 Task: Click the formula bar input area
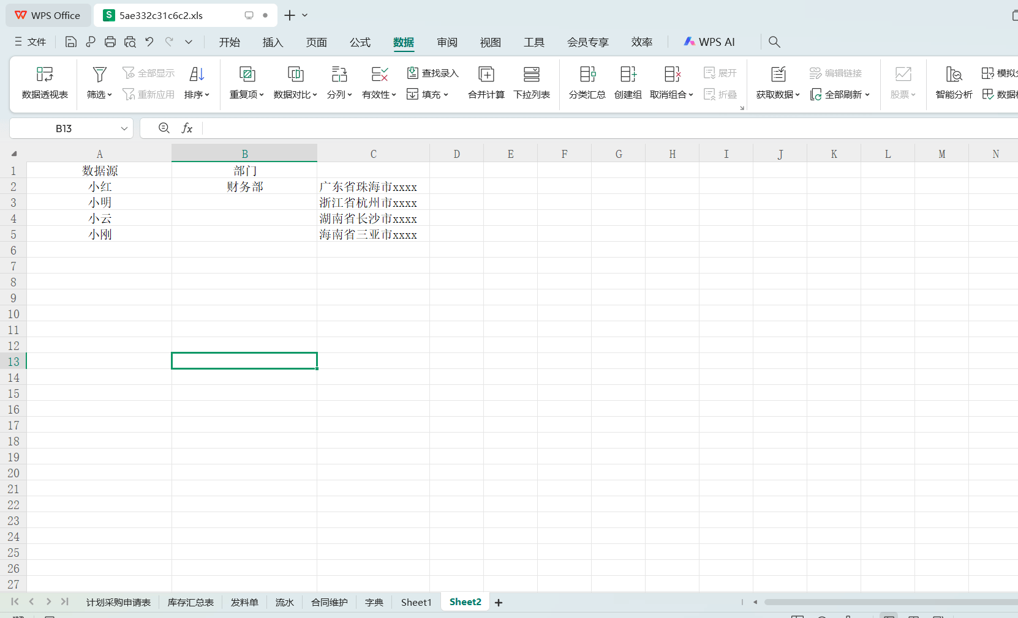[429, 128]
